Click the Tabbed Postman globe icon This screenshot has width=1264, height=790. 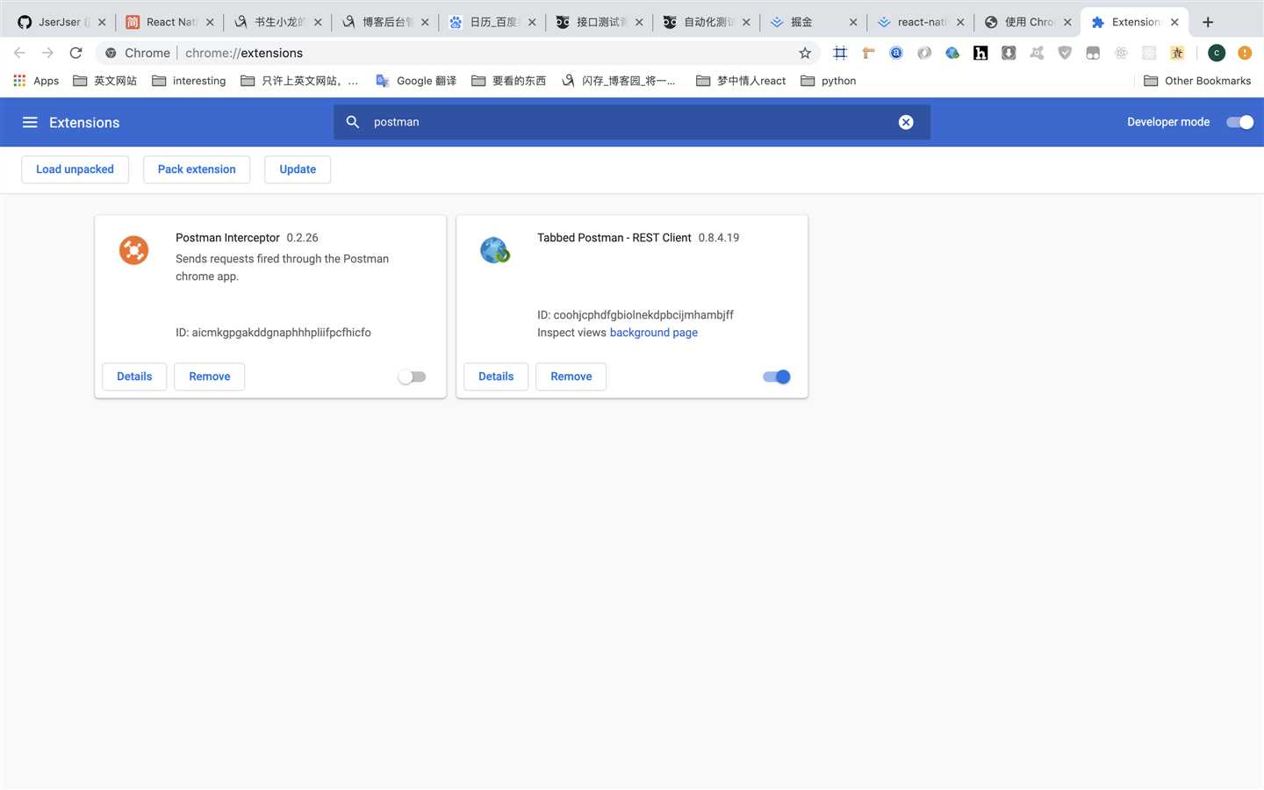[495, 250]
